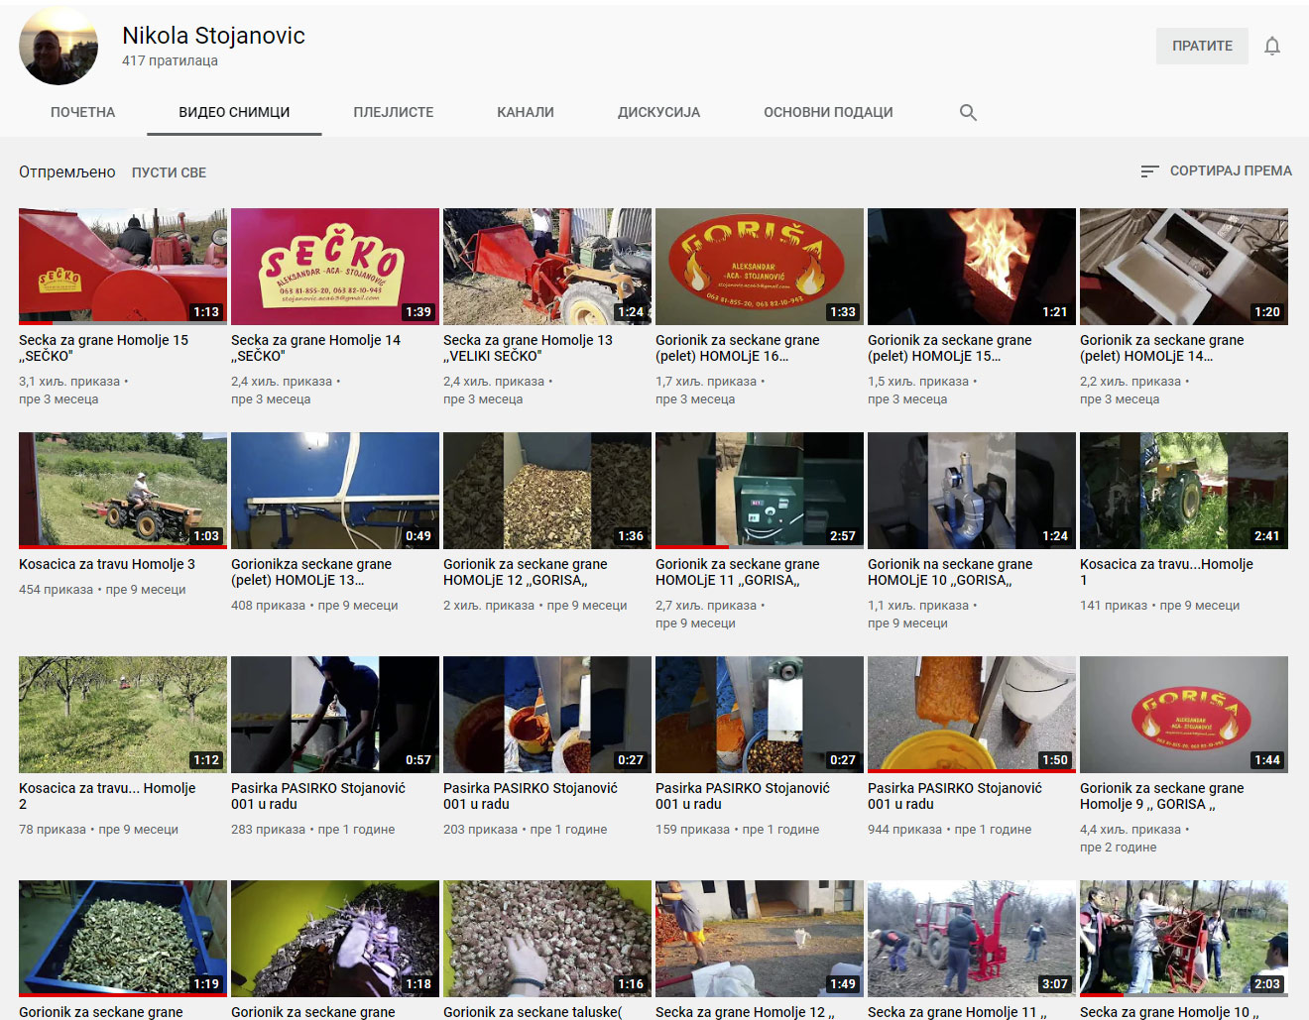Play the Kosacica za travu...Homolje 1 thumbnail
The image size is (1309, 1020).
tap(1184, 491)
